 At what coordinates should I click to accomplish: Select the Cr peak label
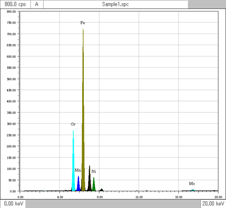[73, 124]
